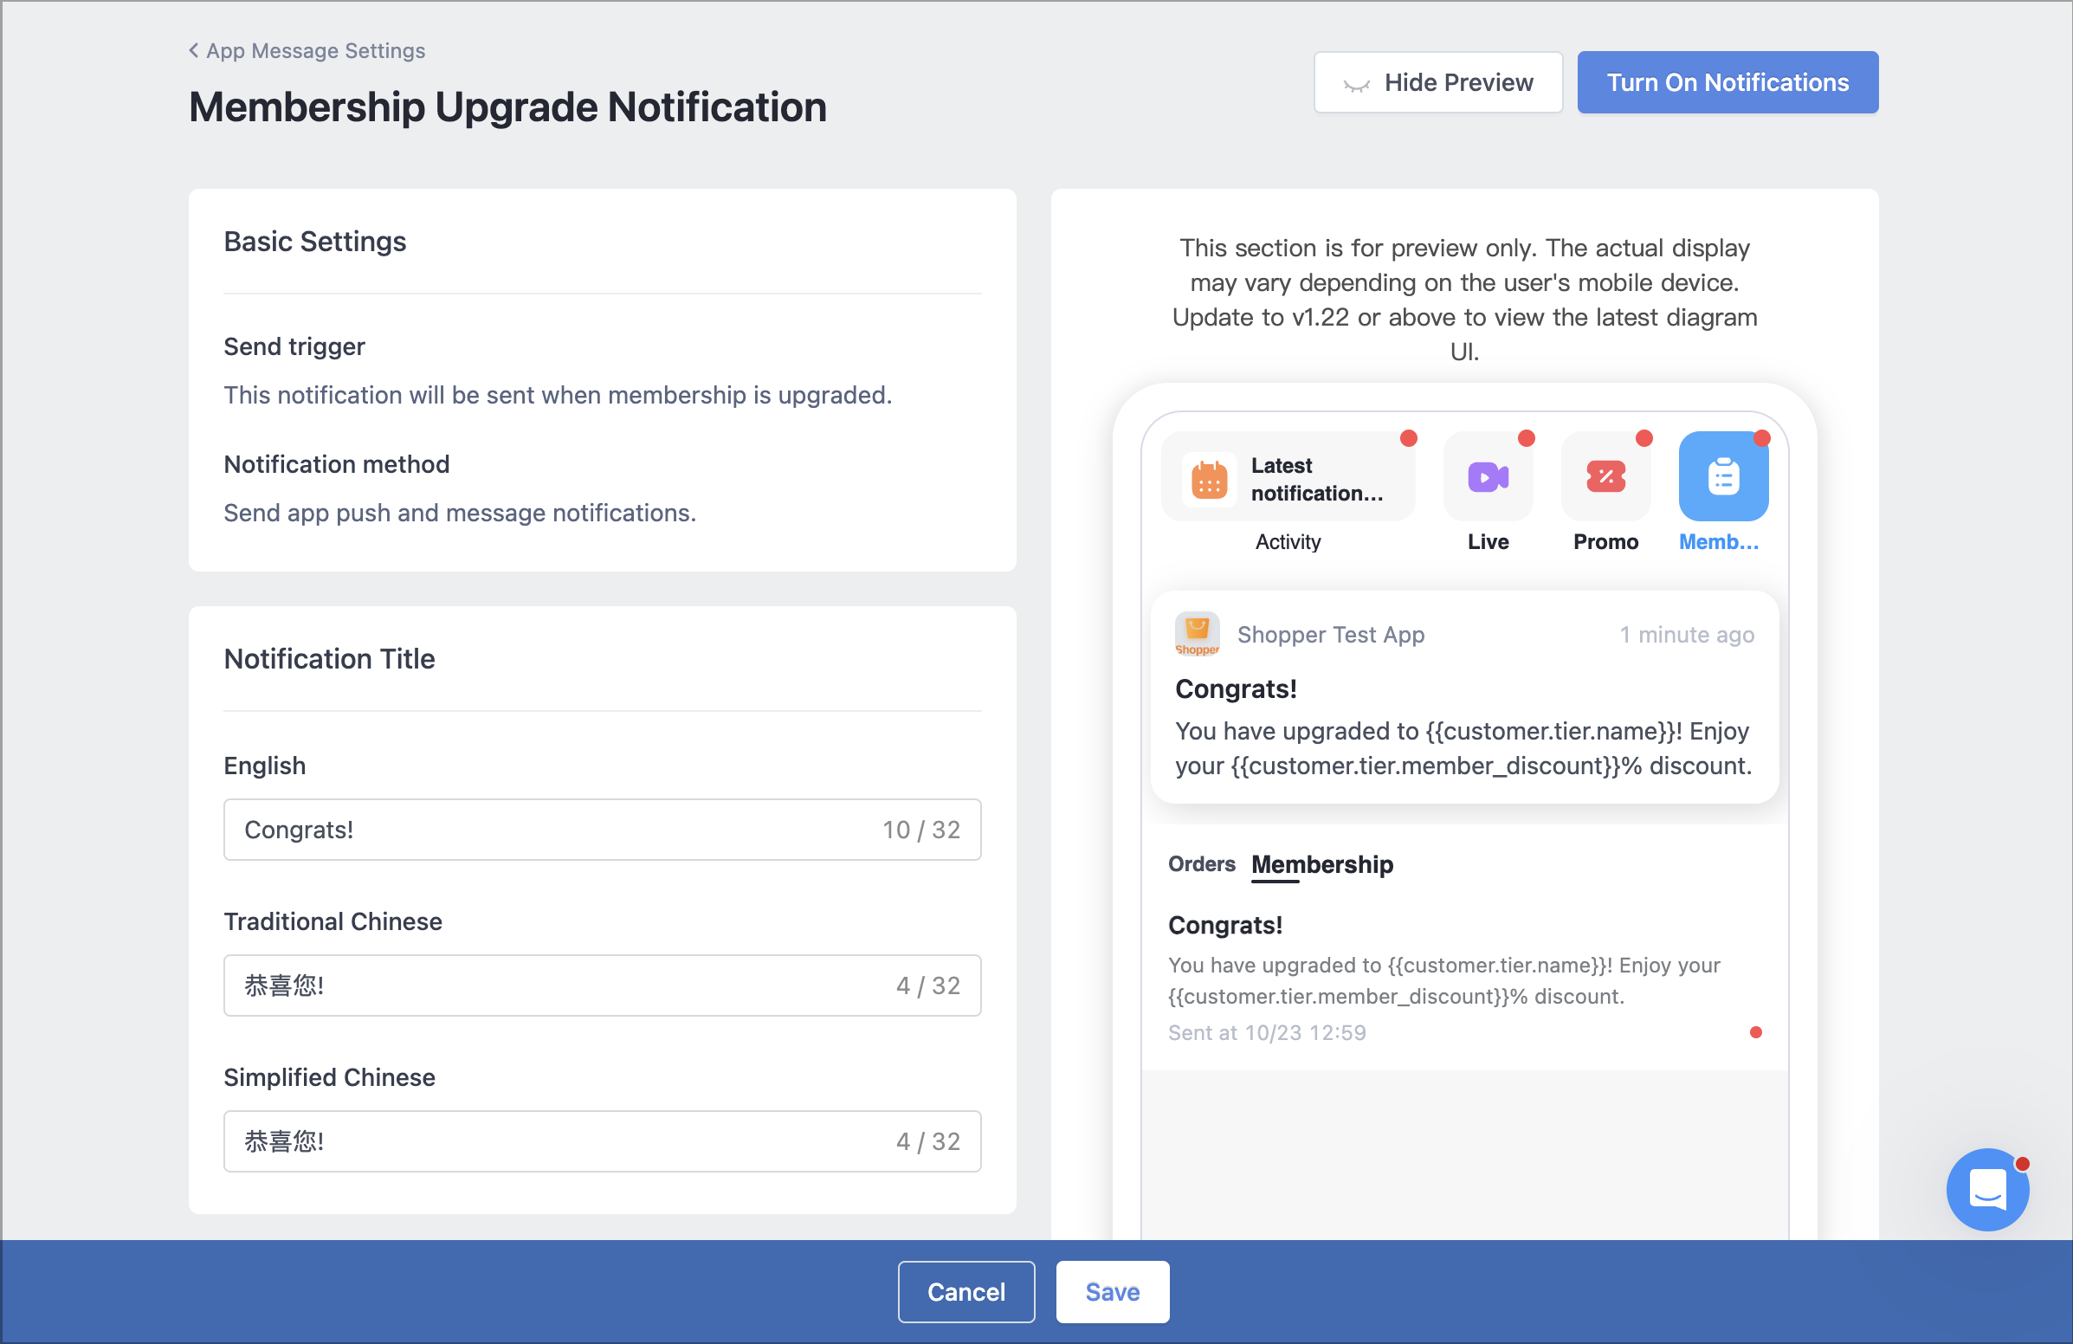This screenshot has height=1344, width=2073.
Task: Click 'Sent at 10/23 12:59' text
Action: pos(1267,1032)
